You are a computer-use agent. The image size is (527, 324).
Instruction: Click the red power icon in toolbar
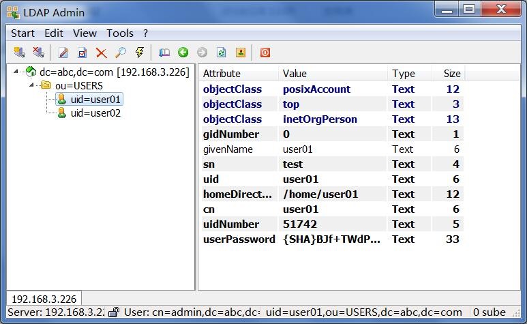[x=265, y=53]
